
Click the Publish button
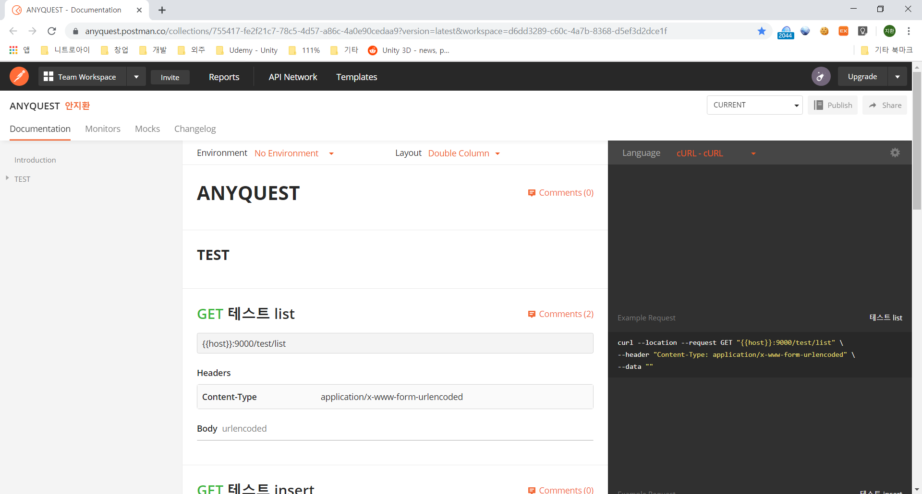(x=833, y=105)
